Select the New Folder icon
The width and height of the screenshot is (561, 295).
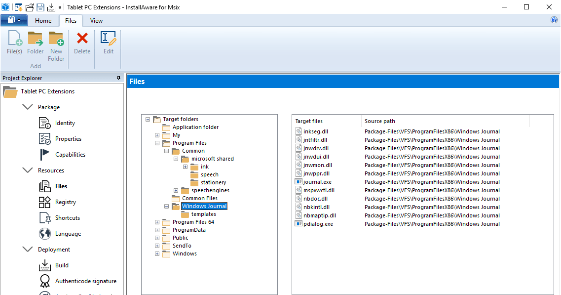point(56,39)
